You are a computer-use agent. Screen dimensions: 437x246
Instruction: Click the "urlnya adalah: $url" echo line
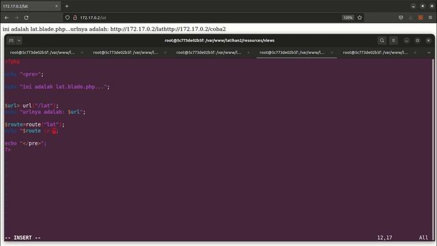(45, 112)
